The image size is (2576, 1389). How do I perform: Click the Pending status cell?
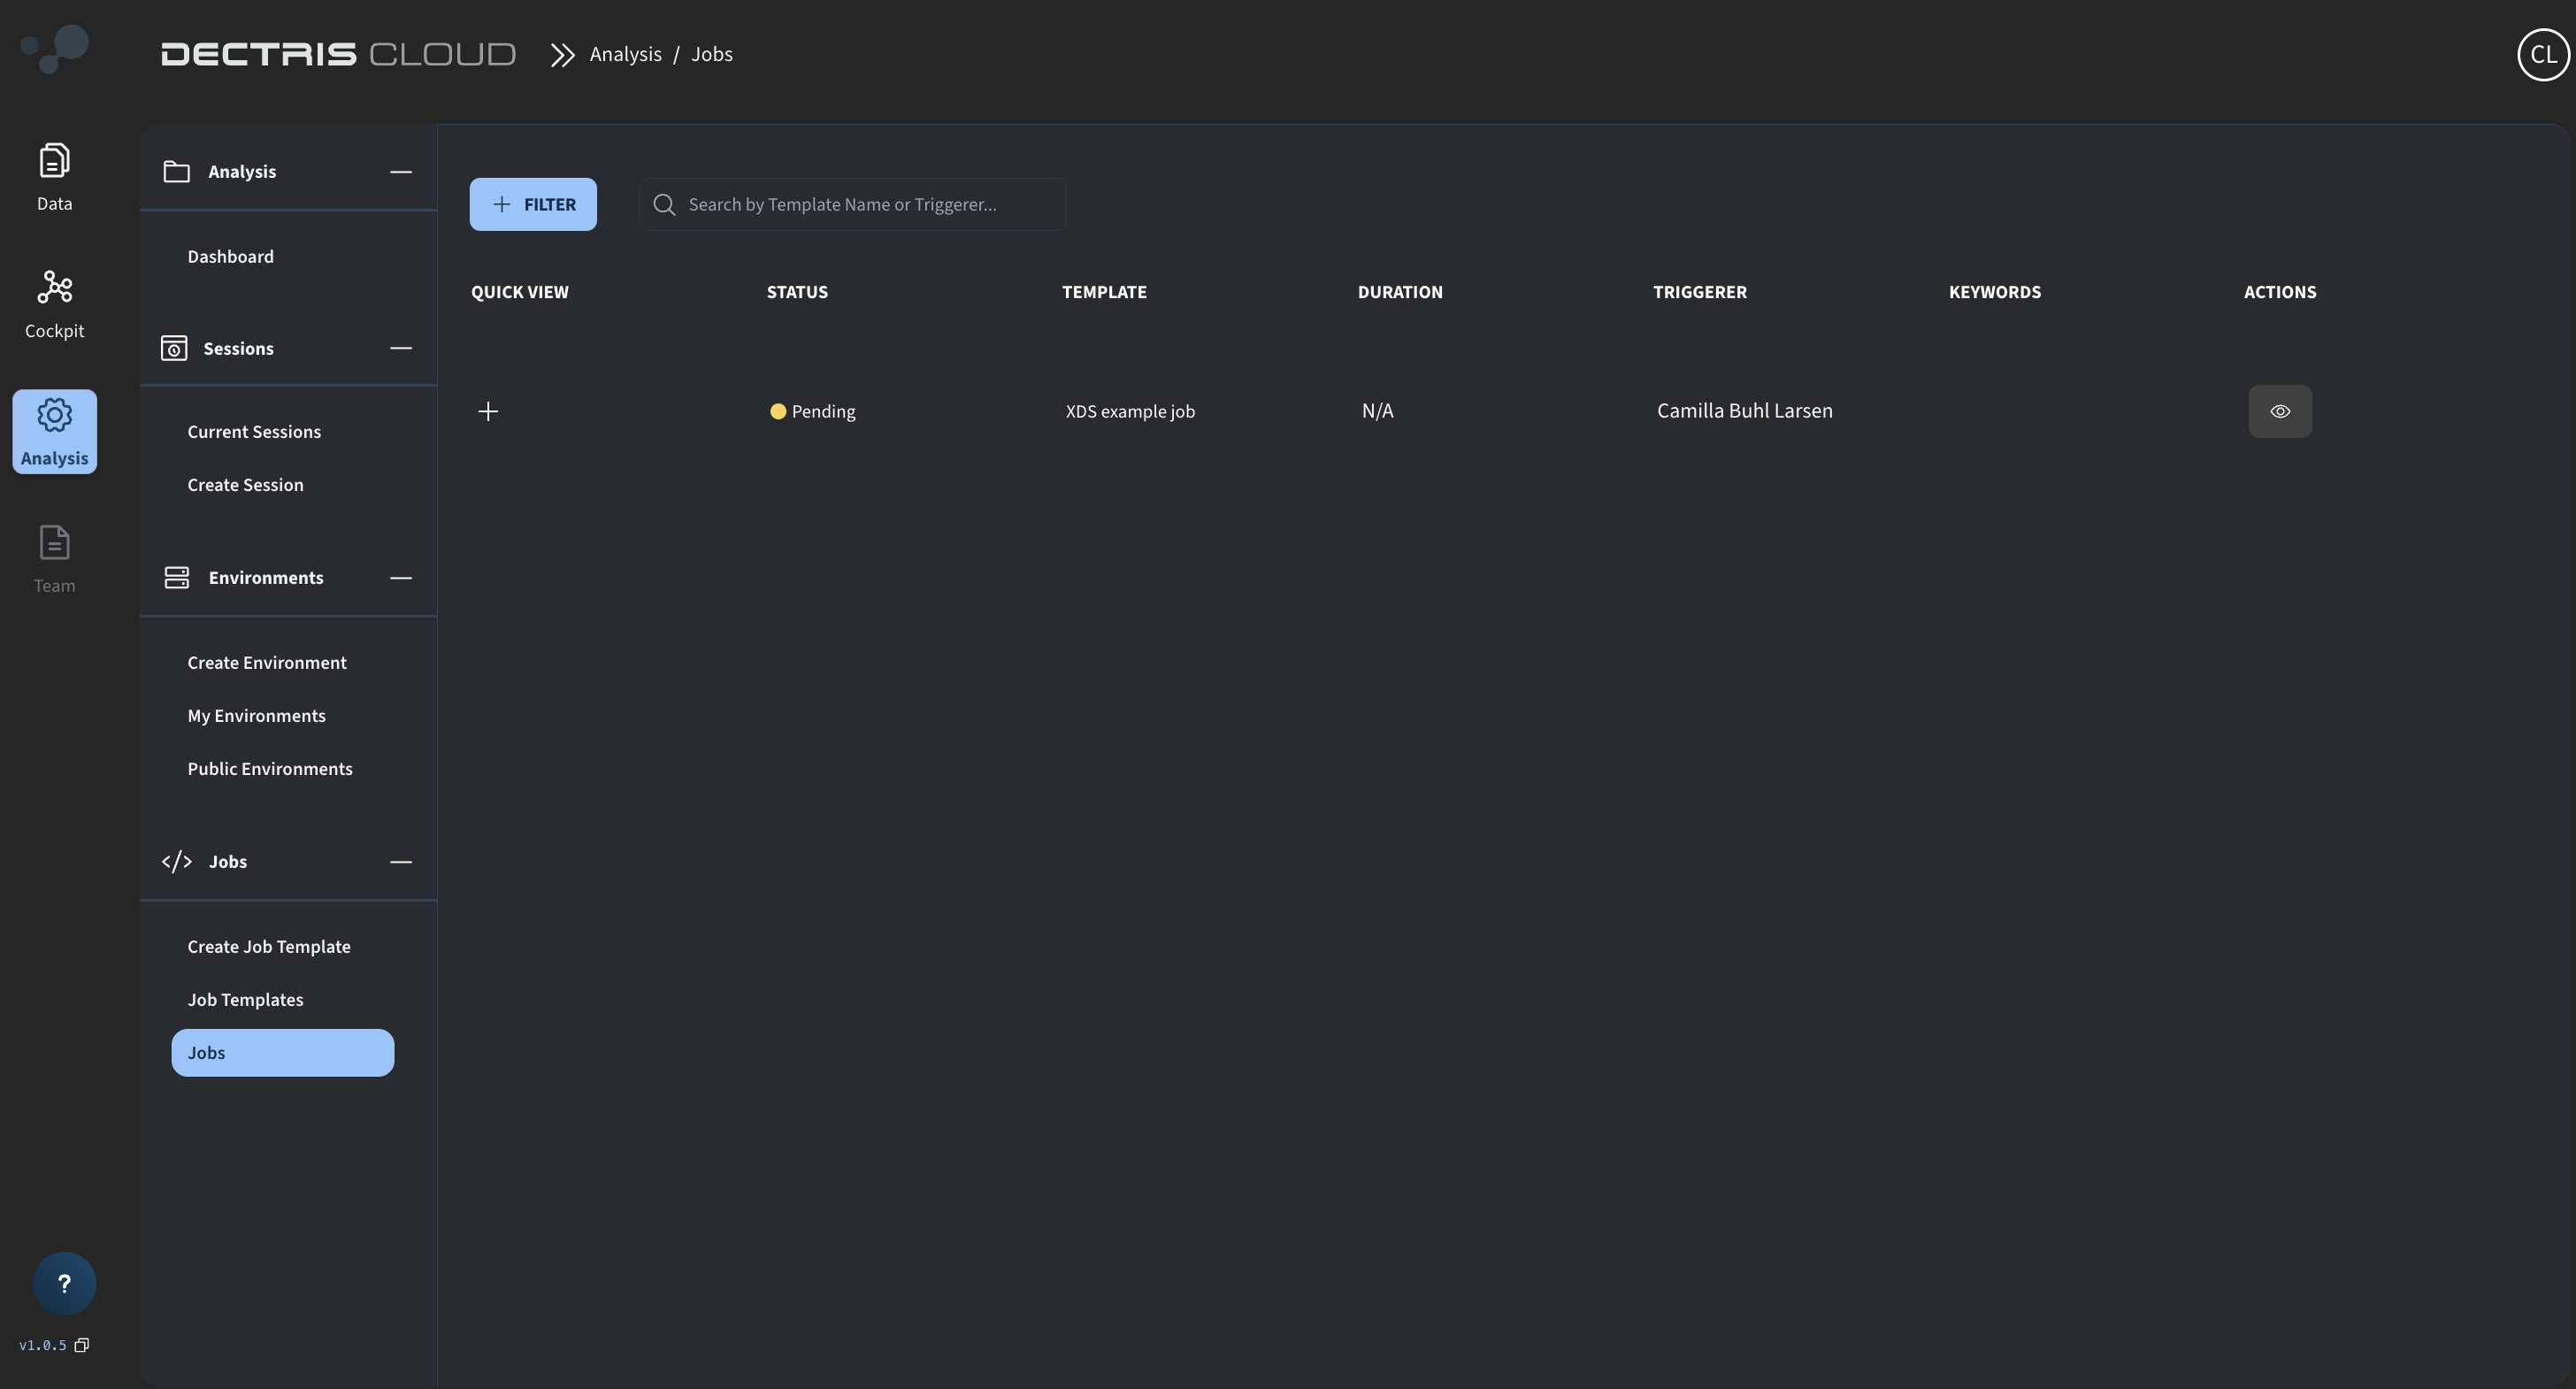(x=813, y=411)
